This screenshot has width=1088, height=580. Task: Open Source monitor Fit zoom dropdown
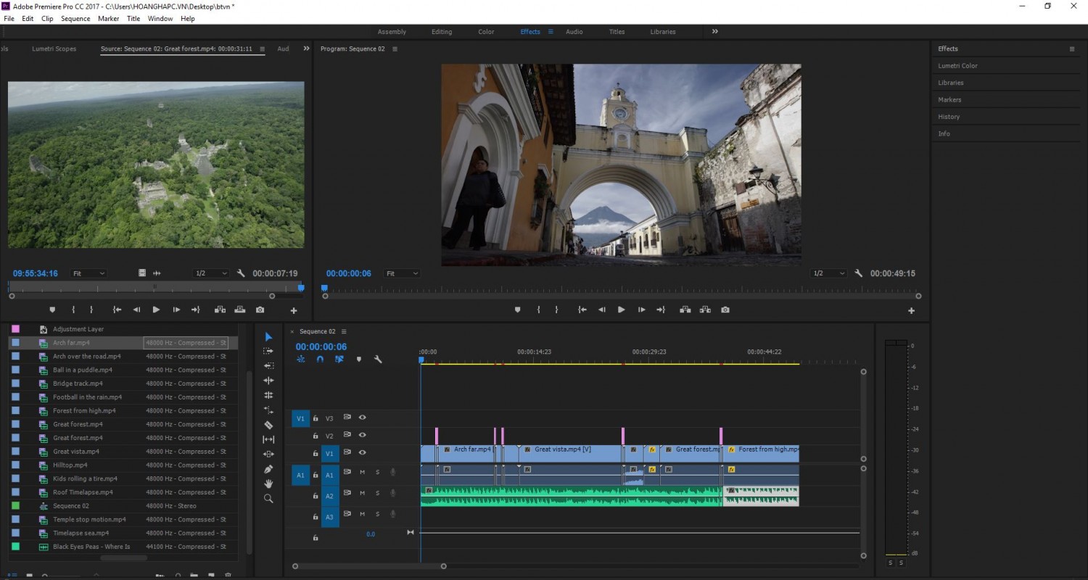(x=88, y=273)
